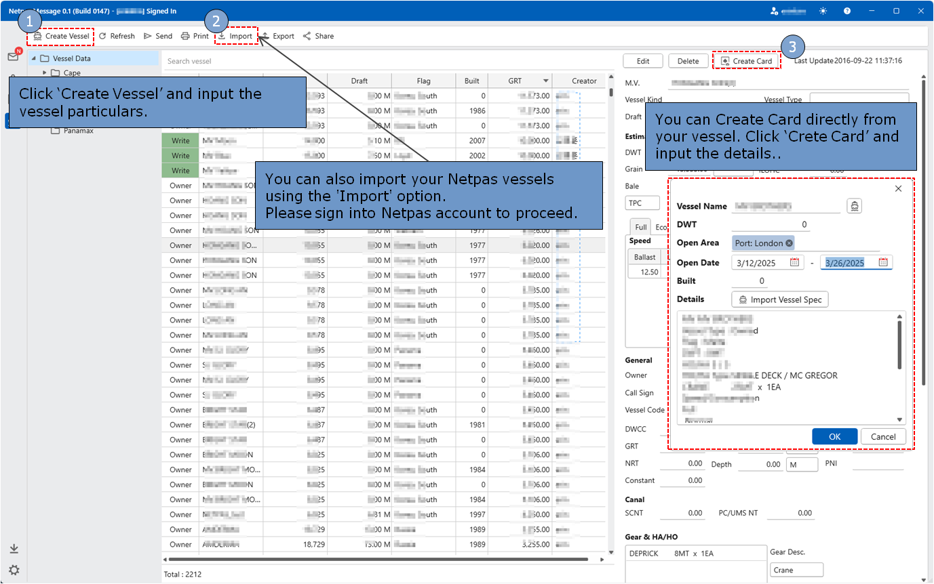Open downloads icon in the left sidebar
The height and width of the screenshot is (584, 934).
[14, 549]
